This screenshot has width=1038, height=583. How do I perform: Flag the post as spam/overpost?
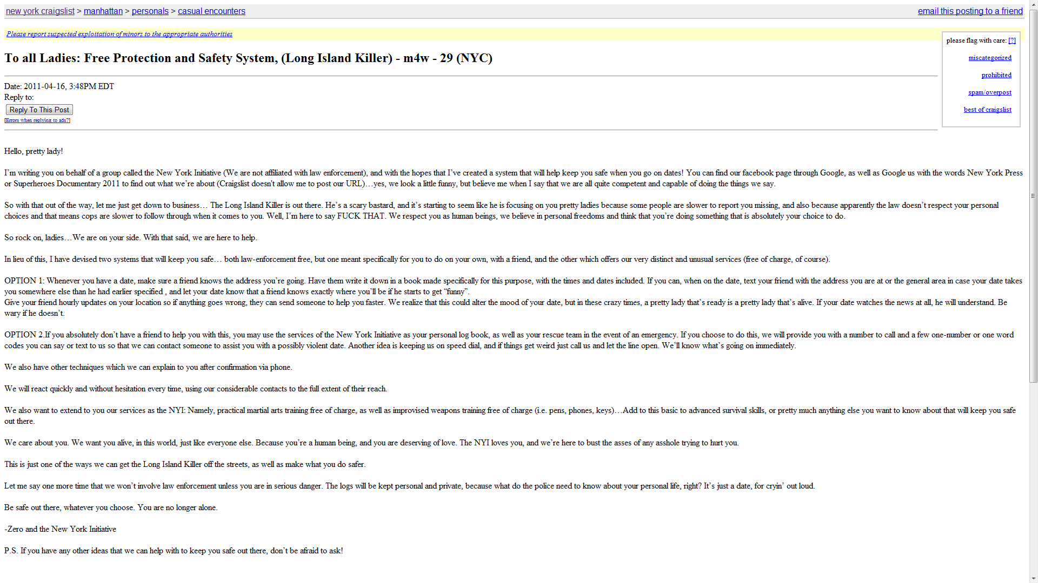coord(990,92)
